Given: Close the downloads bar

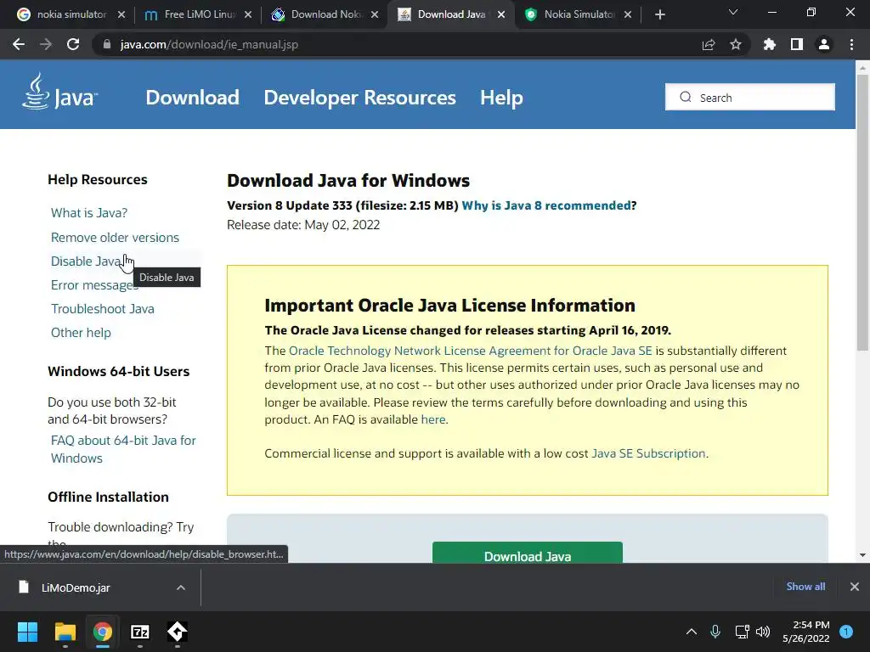Looking at the screenshot, I should tap(855, 587).
